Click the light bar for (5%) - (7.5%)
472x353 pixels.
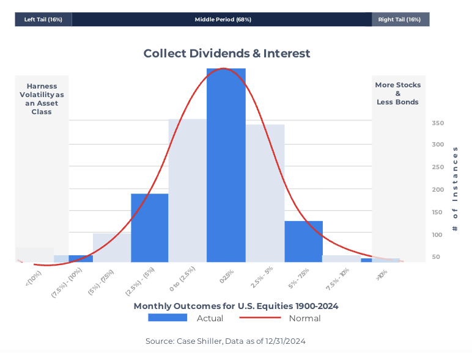(111, 247)
